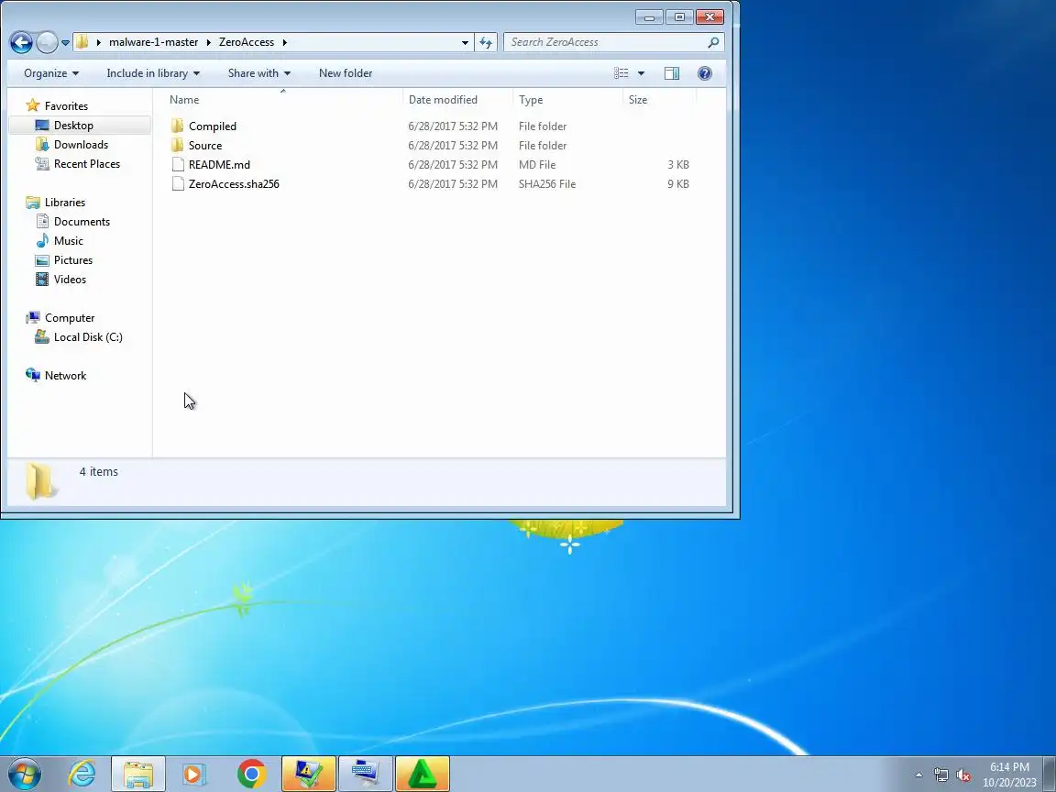Open Downloads in the navigation pane
Screen dimensions: 1056x792
81,145
